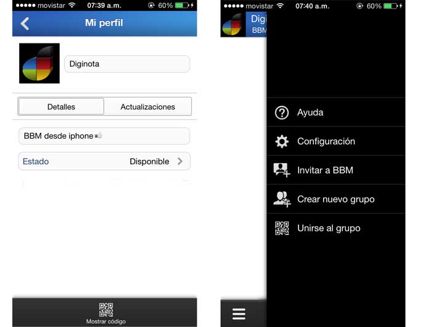
Task: Click the Ayuda question mark icon
Action: tap(281, 112)
